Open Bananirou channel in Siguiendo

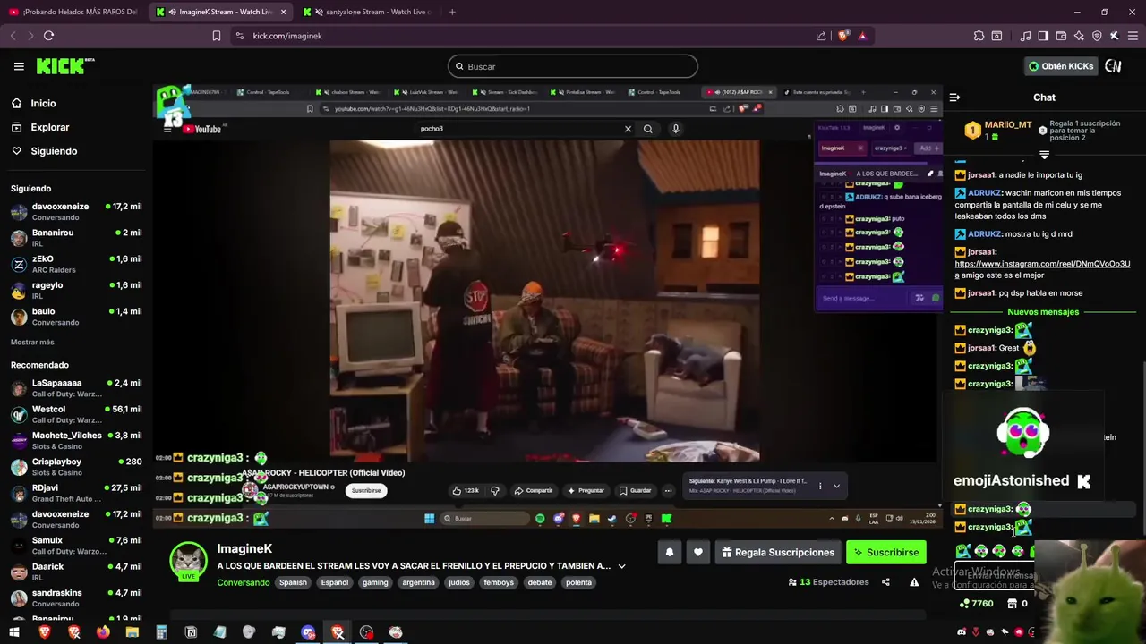[x=76, y=238]
